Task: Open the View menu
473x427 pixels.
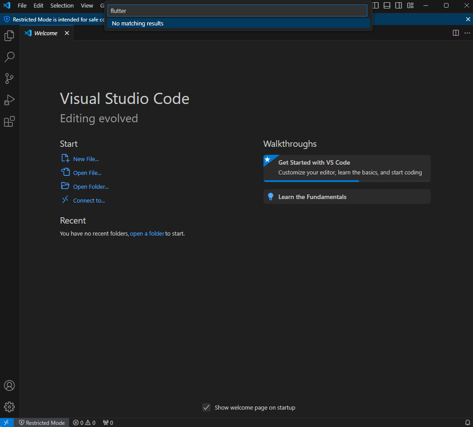Action: [x=87, y=5]
